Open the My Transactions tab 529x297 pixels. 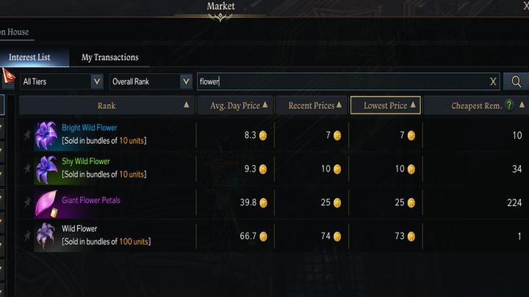coord(109,57)
